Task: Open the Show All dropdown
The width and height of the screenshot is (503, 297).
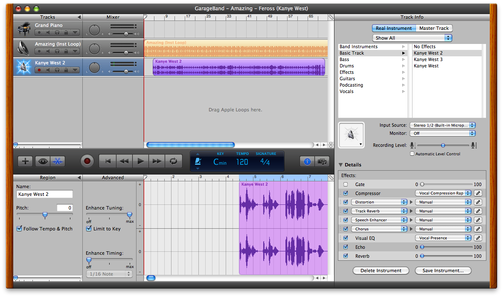Action: point(412,38)
